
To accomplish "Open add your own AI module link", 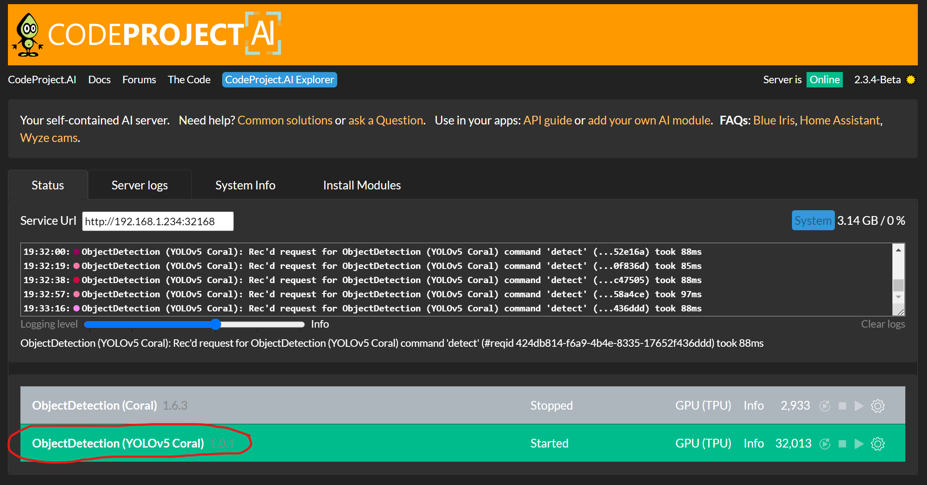I will pos(649,120).
